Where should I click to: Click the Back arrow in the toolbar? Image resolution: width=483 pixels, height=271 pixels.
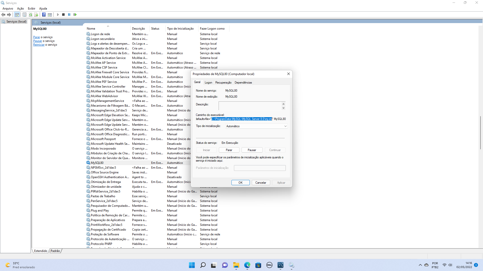pyautogui.click(x=3, y=15)
